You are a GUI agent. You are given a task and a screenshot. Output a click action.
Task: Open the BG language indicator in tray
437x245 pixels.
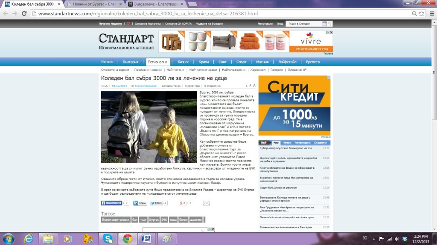click(x=364, y=238)
